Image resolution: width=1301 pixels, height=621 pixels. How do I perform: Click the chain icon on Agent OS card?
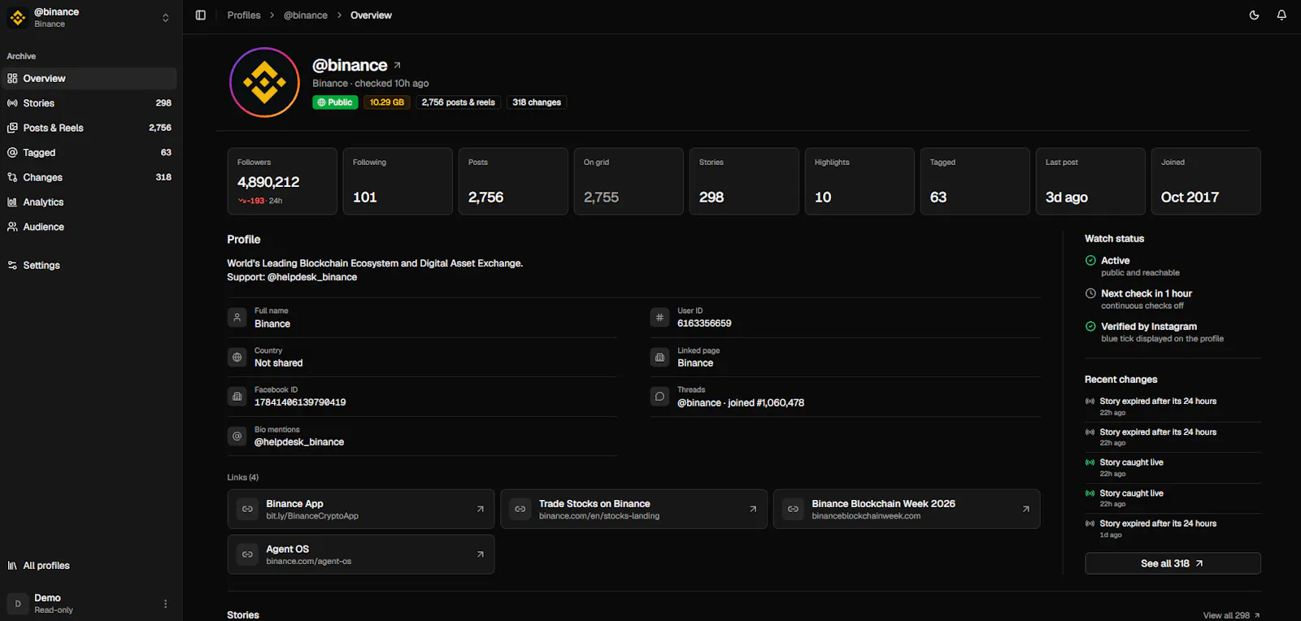(x=247, y=554)
